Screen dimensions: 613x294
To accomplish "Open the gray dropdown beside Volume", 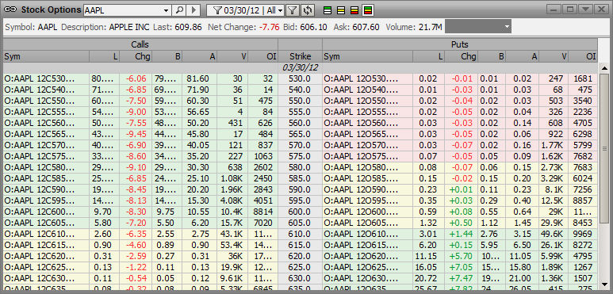I will point(477,27).
